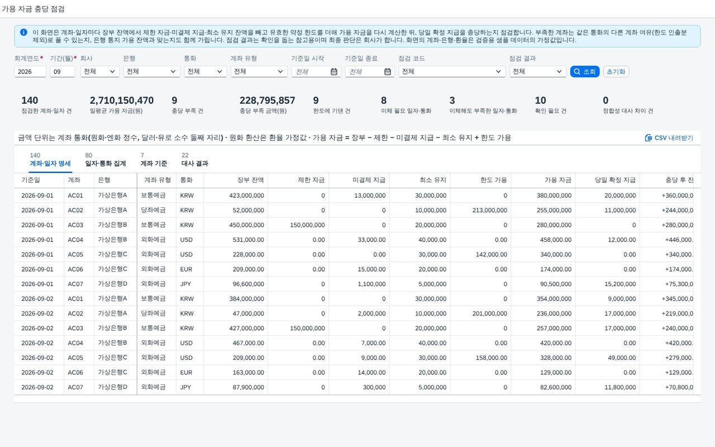Screen dimensions: 715x447
Task: Expand the 통화 dropdown
Action: pyautogui.click(x=206, y=72)
